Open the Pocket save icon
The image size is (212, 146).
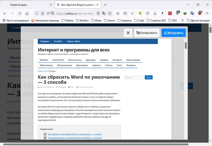(148, 13)
